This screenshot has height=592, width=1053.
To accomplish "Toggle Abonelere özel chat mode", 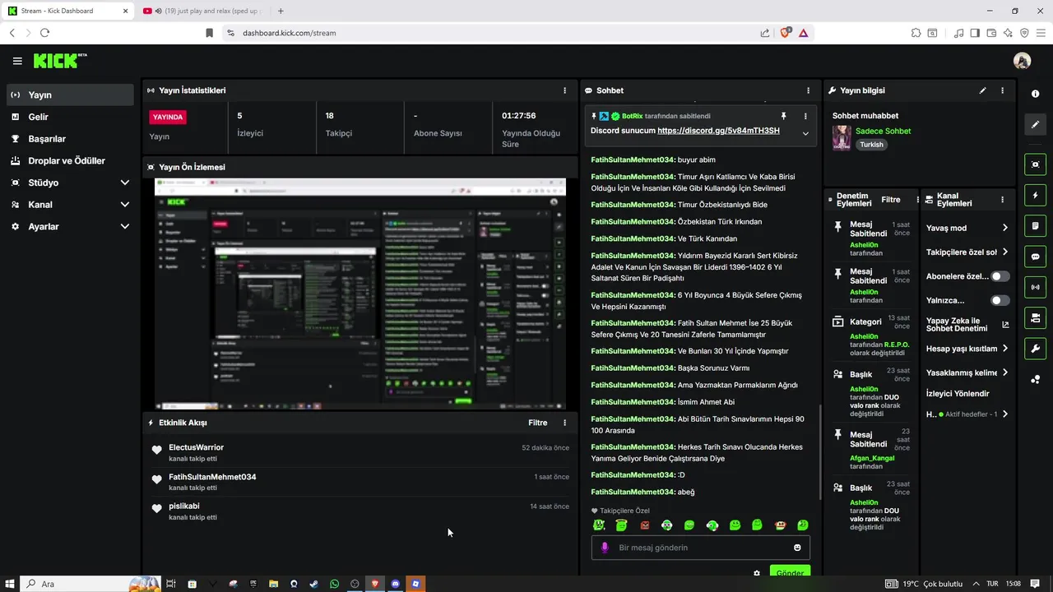I will click(1000, 276).
